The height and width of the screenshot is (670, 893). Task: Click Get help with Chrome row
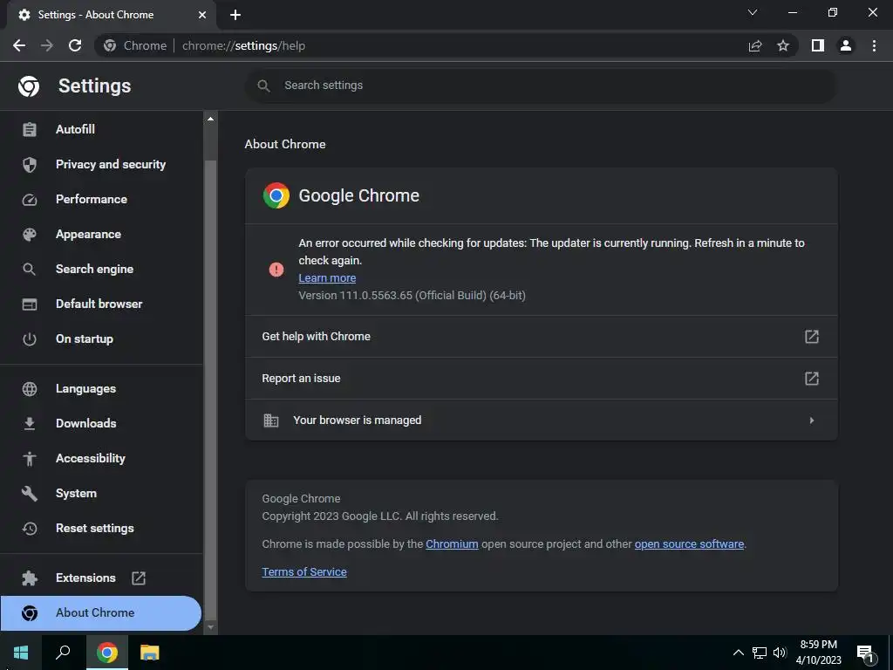coord(541,337)
